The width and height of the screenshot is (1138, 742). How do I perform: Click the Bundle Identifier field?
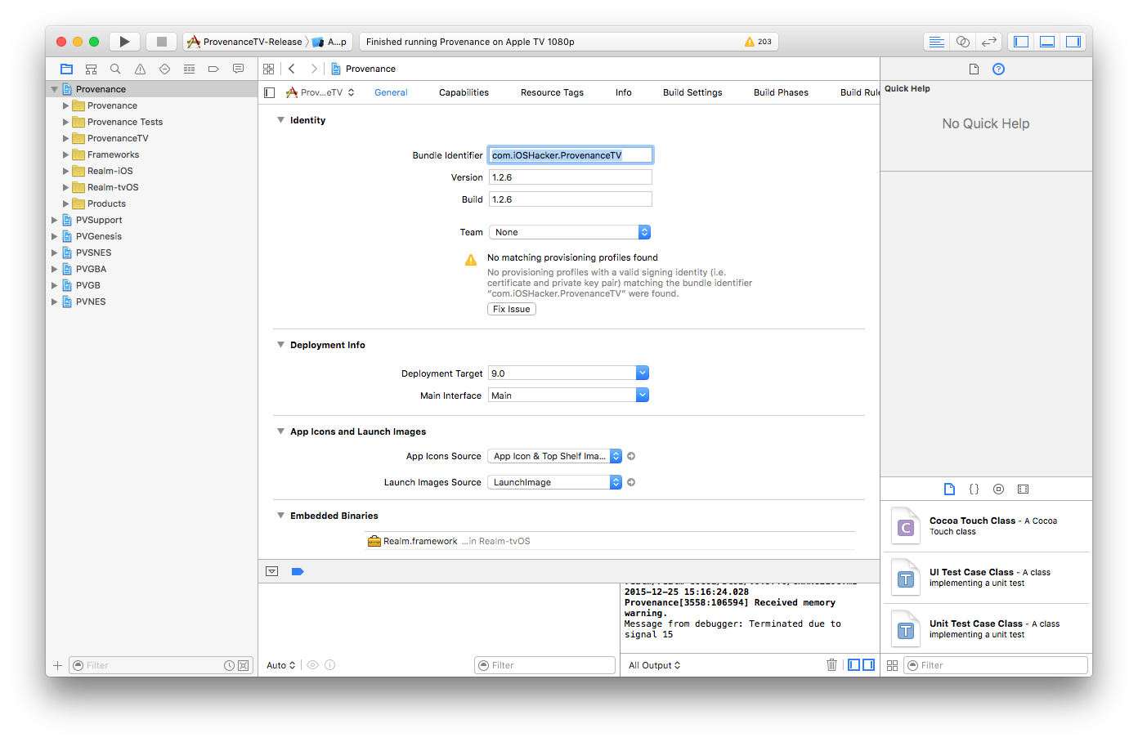571,155
